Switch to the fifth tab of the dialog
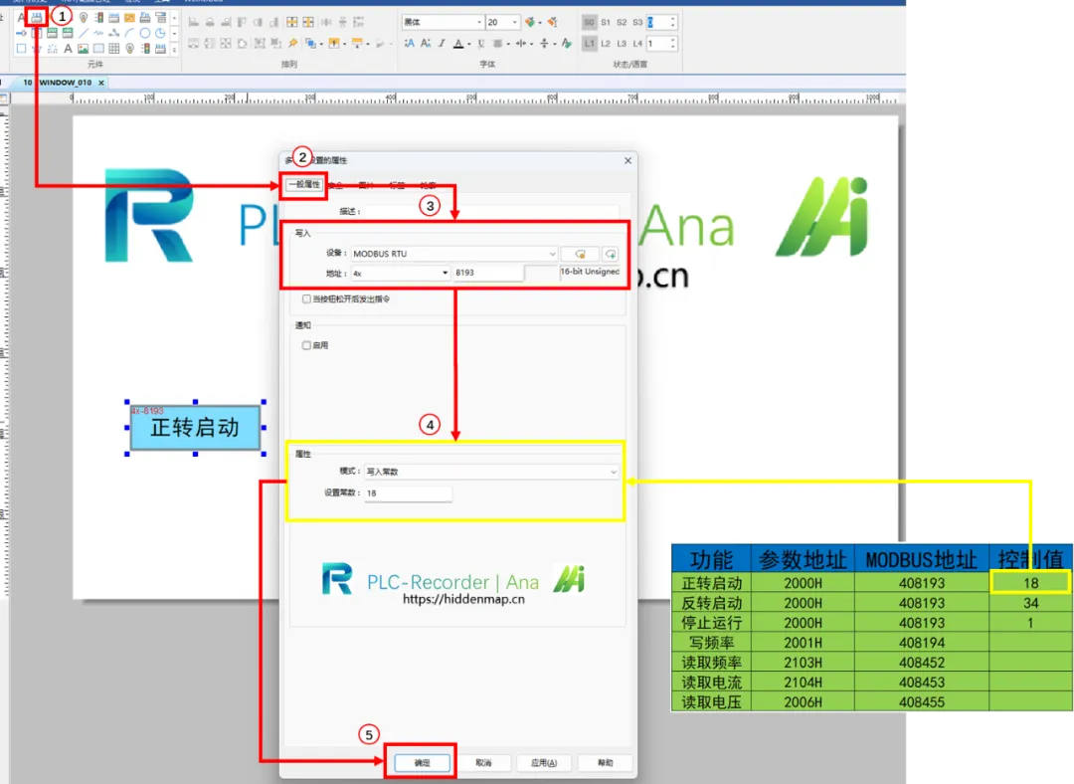The height and width of the screenshot is (784, 1074). pyautogui.click(x=428, y=185)
